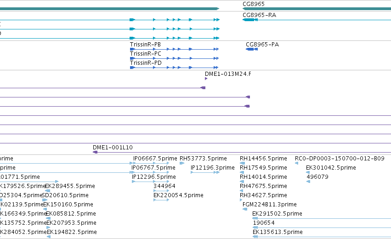Select the TrissinR-PC transcript label
The width and height of the screenshot is (391, 239).
click(x=145, y=54)
